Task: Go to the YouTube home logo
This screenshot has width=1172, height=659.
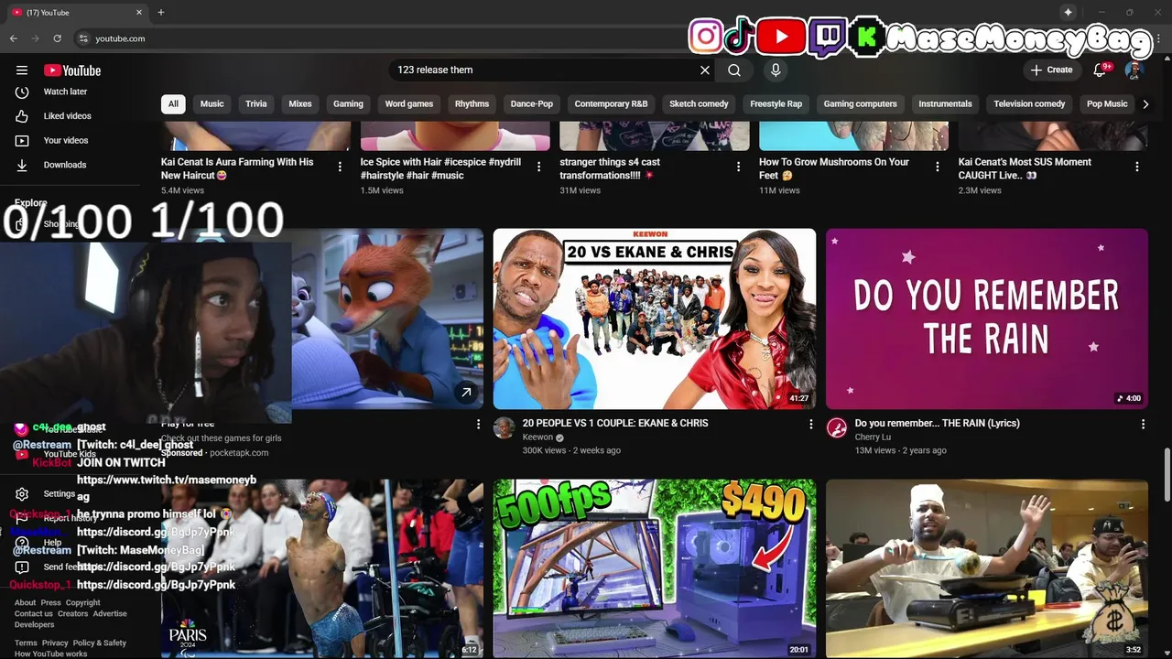Action: point(72,70)
